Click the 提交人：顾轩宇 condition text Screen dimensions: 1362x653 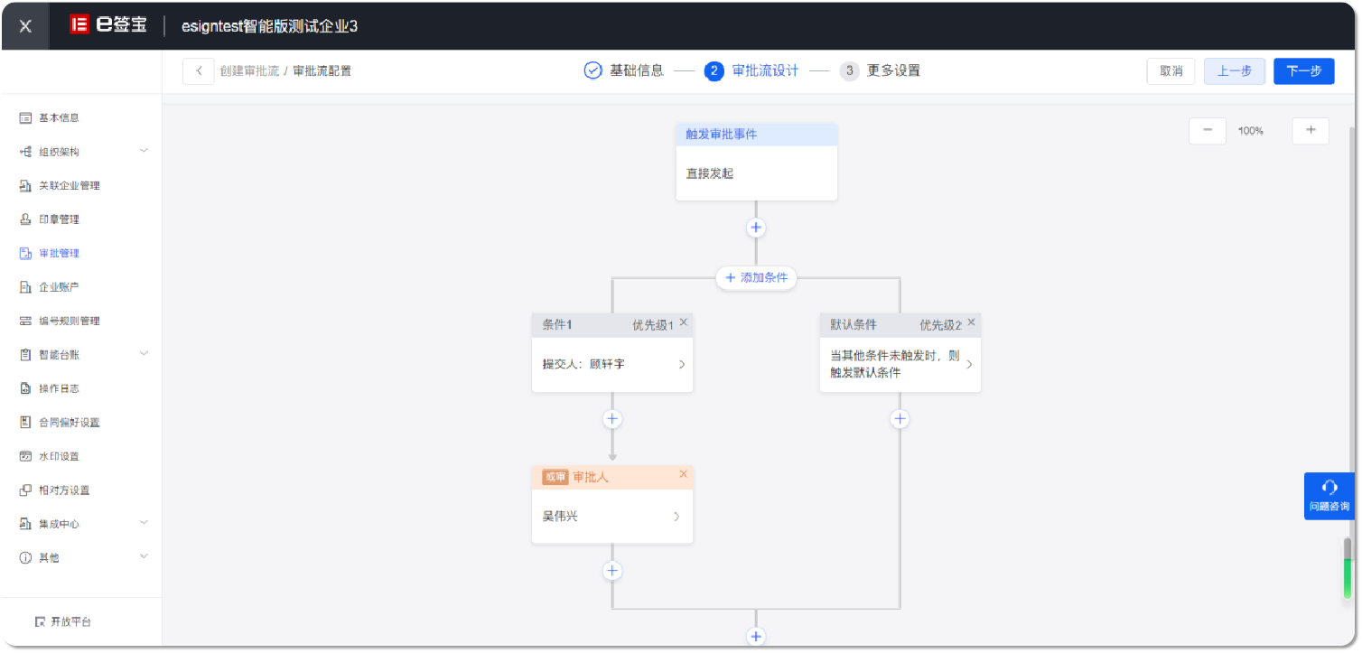[583, 365]
